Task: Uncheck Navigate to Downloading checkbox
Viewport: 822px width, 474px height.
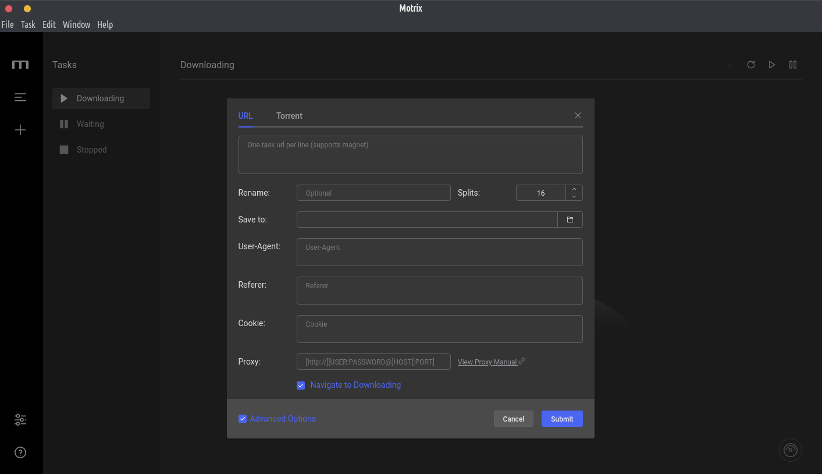Action: tap(301, 385)
